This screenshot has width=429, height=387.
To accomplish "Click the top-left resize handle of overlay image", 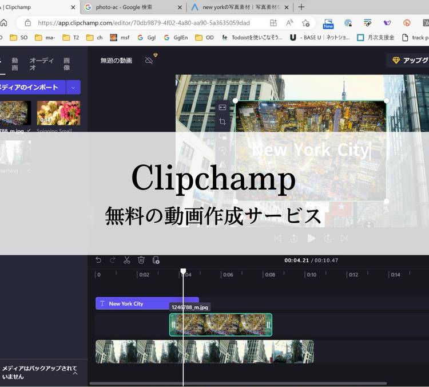I will pos(235,101).
